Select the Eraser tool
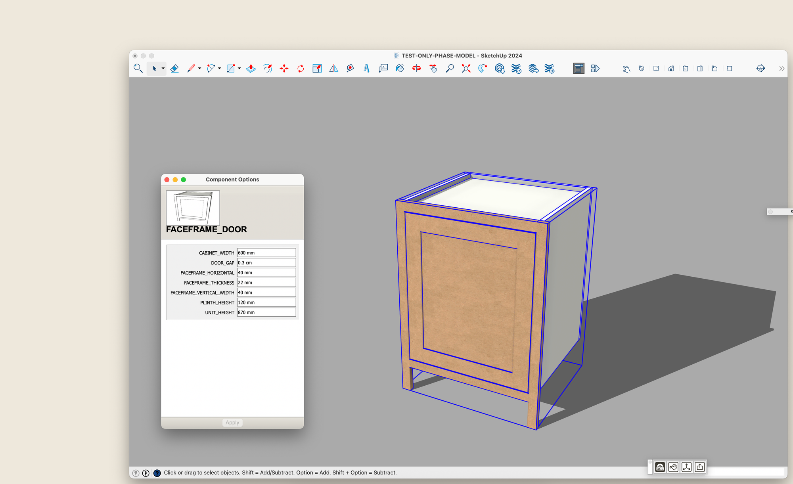This screenshot has width=793, height=484. [174, 69]
